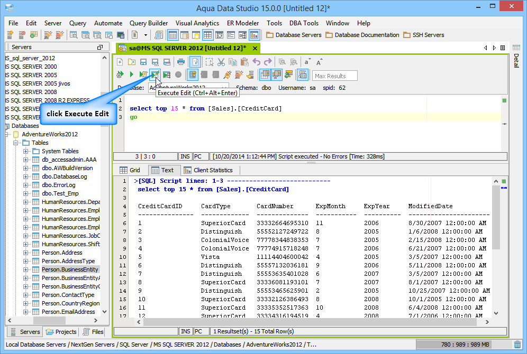The image size is (527, 354).
Task: Expand the Person.Address table node
Action: pyautogui.click(x=25, y=253)
